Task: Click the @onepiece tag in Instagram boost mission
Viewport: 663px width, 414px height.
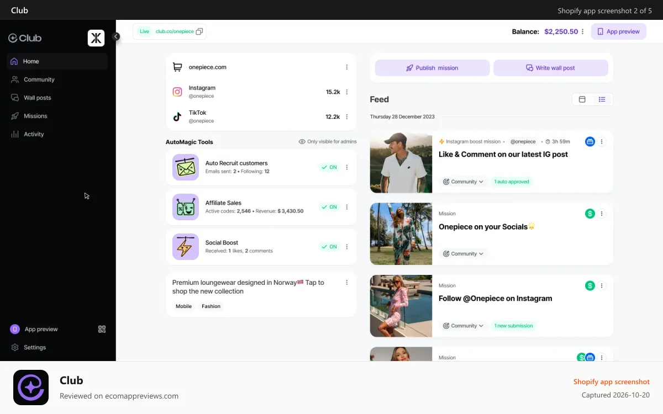Action: [x=523, y=142]
